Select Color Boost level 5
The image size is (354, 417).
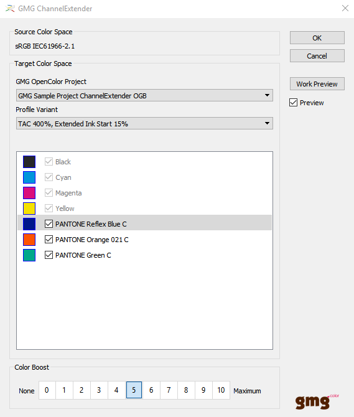(x=134, y=390)
